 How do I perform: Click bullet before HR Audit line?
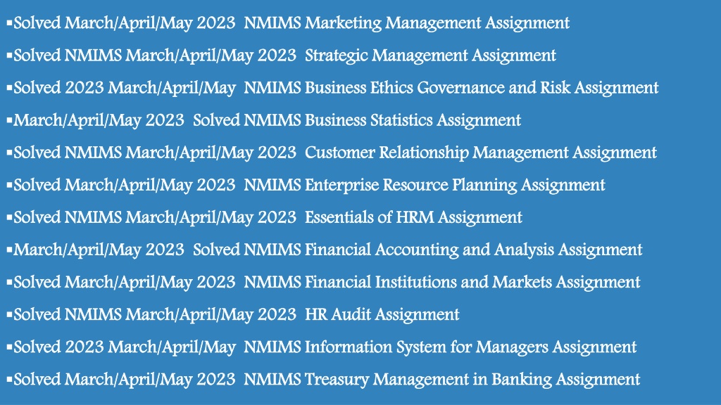[x=9, y=313]
